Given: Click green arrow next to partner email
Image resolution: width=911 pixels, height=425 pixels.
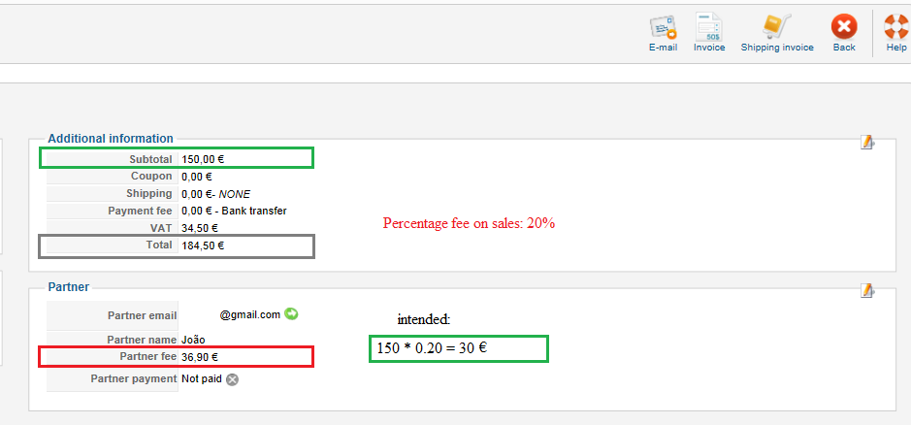Looking at the screenshot, I should (x=292, y=314).
